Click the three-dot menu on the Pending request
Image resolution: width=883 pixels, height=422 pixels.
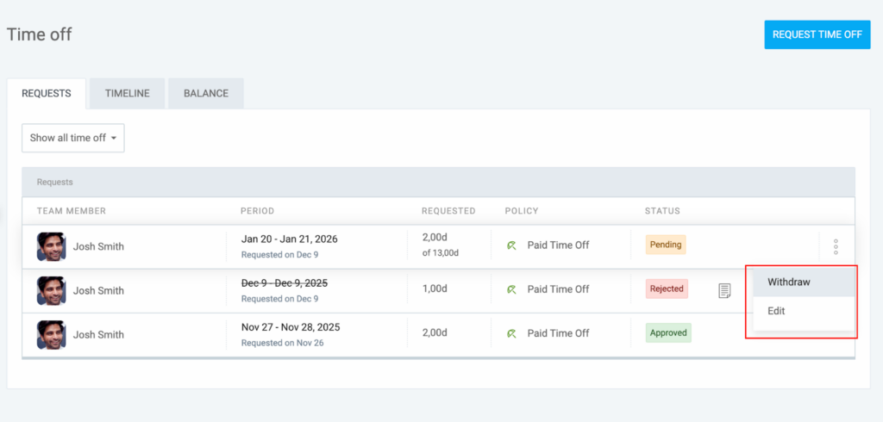pyautogui.click(x=836, y=246)
